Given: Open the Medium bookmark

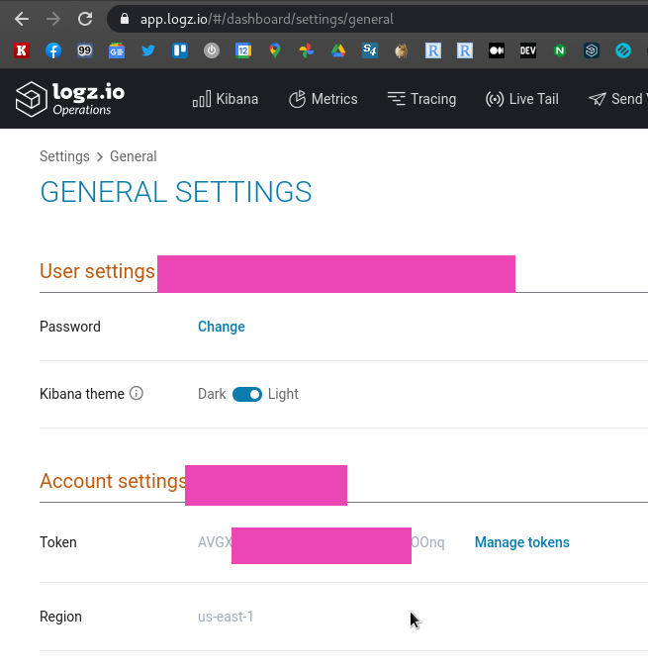Looking at the screenshot, I should 497,50.
